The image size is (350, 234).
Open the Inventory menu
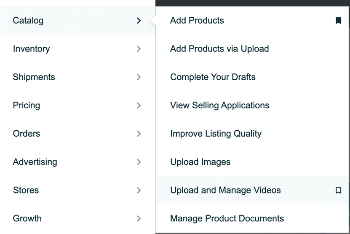coord(32,49)
